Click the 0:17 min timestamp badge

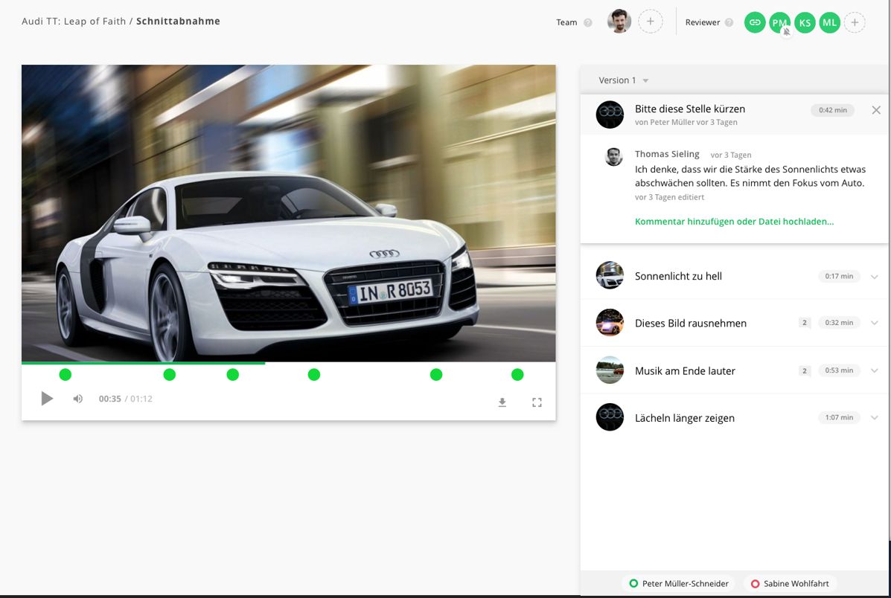click(x=839, y=276)
